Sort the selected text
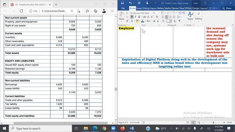The image size is (235, 132). point(175,21)
